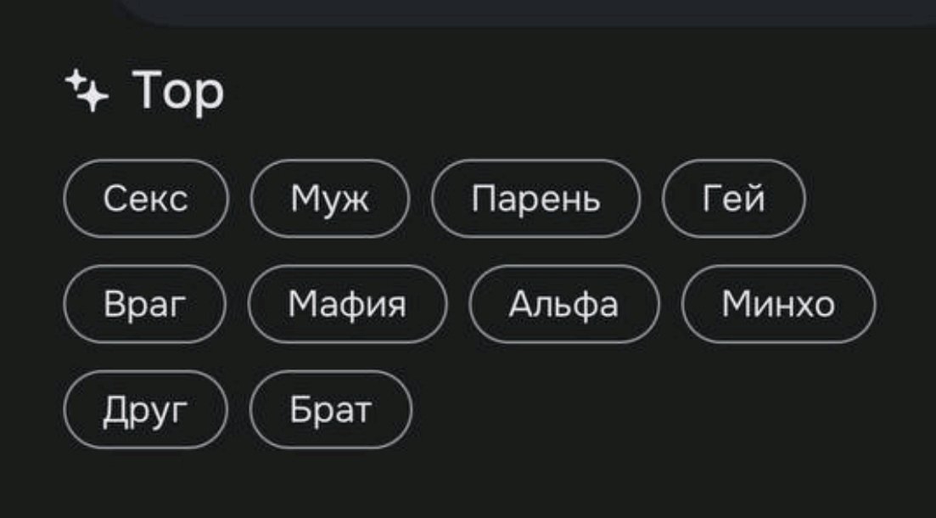Use the Друг trending suggestion

[146, 409]
